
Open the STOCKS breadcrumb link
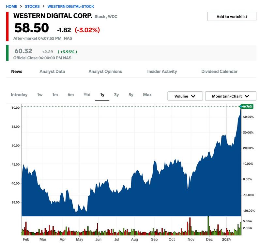pyautogui.click(x=31, y=6)
